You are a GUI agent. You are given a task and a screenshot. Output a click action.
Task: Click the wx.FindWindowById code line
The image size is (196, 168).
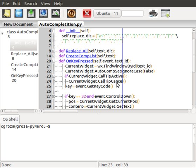tap(108, 66)
